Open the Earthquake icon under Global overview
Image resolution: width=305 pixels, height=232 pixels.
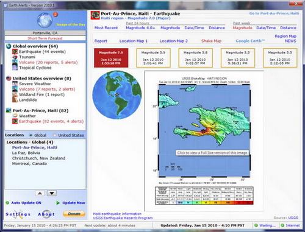[x=15, y=52]
